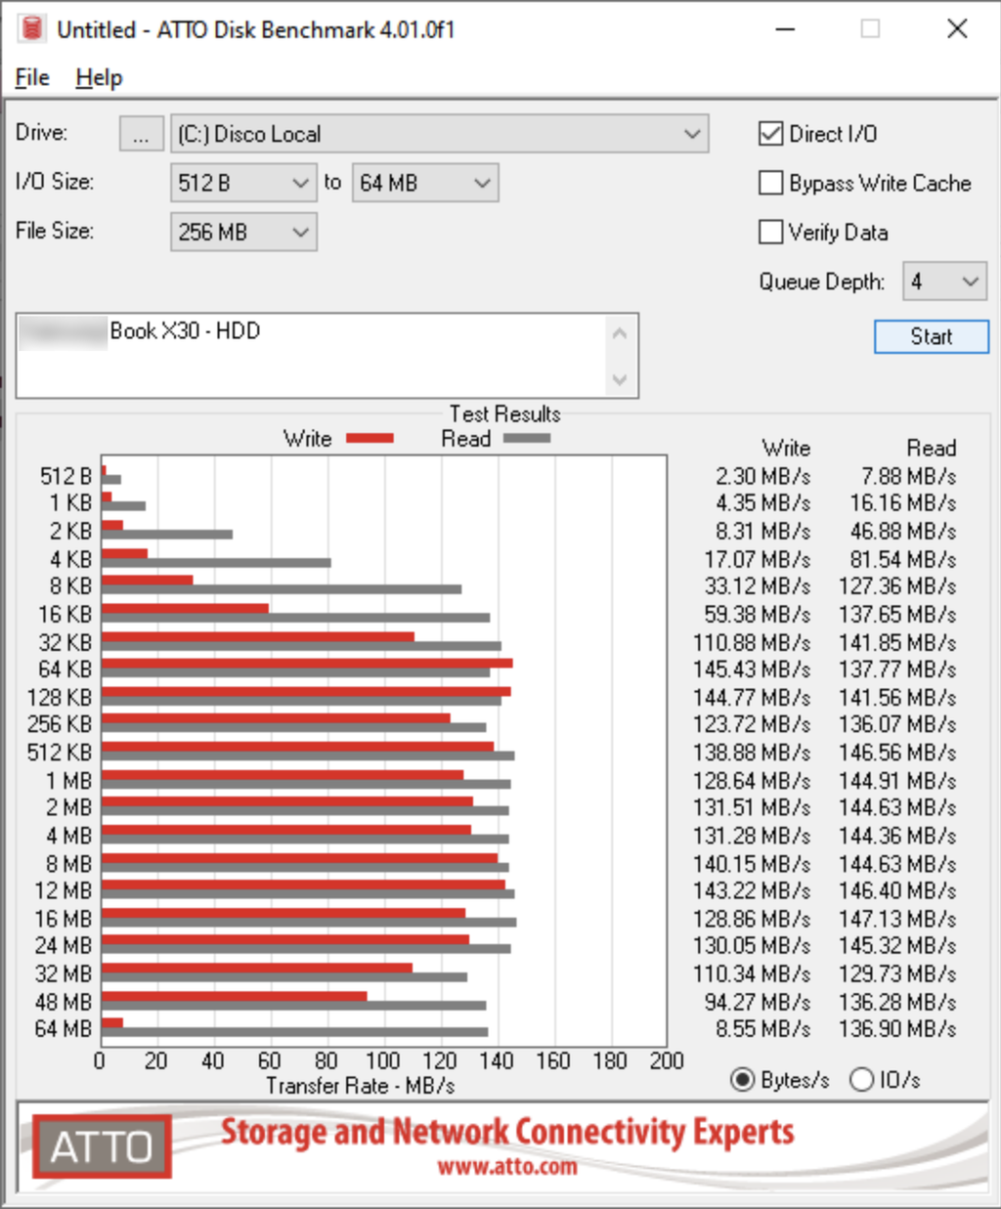Click the ATTO logo in the banner

click(102, 1145)
